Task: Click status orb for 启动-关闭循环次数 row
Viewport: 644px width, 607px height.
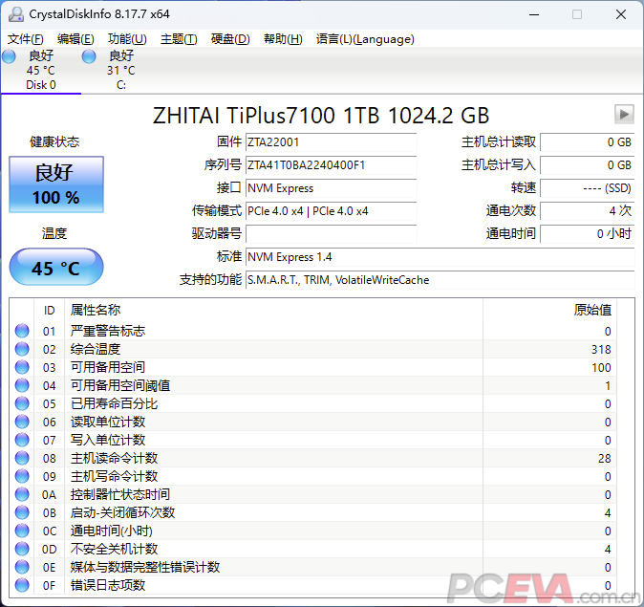Action: pos(22,512)
